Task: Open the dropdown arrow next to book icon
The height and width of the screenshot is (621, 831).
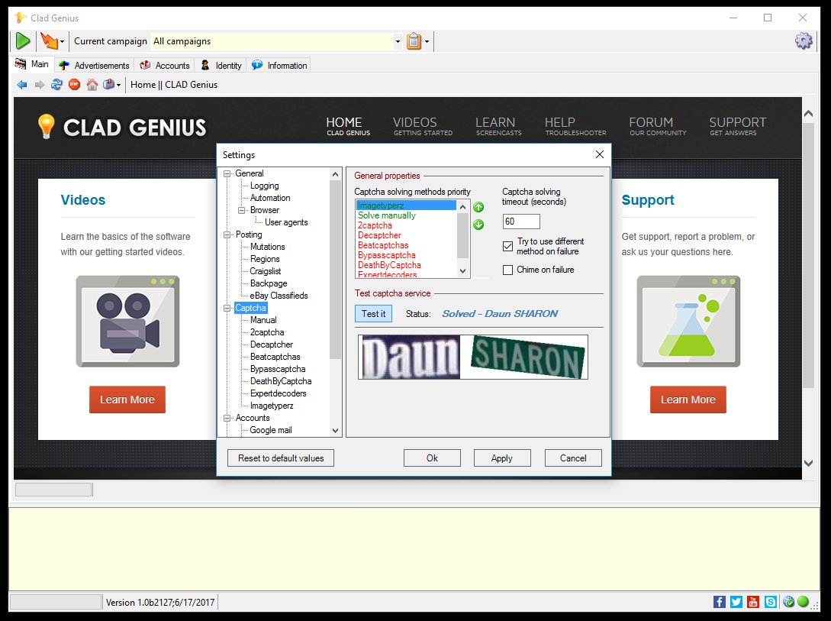Action: click(119, 85)
